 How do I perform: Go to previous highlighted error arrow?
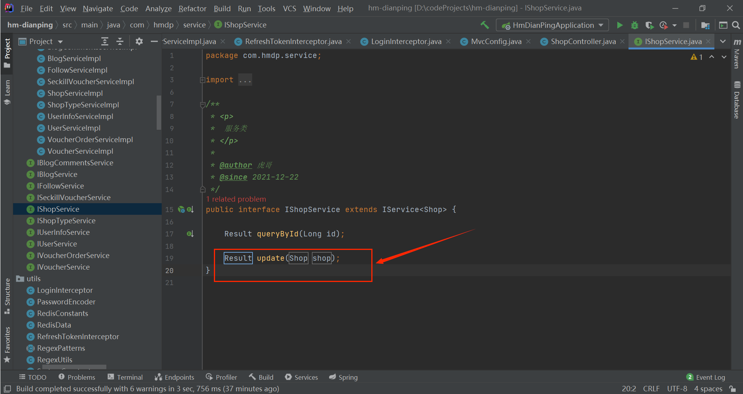(x=712, y=57)
